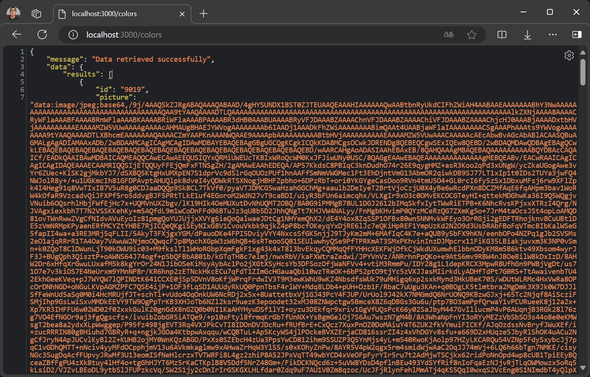The width and height of the screenshot is (590, 377).
Task: View site information icon in address bar
Action: pyautogui.click(x=73, y=35)
